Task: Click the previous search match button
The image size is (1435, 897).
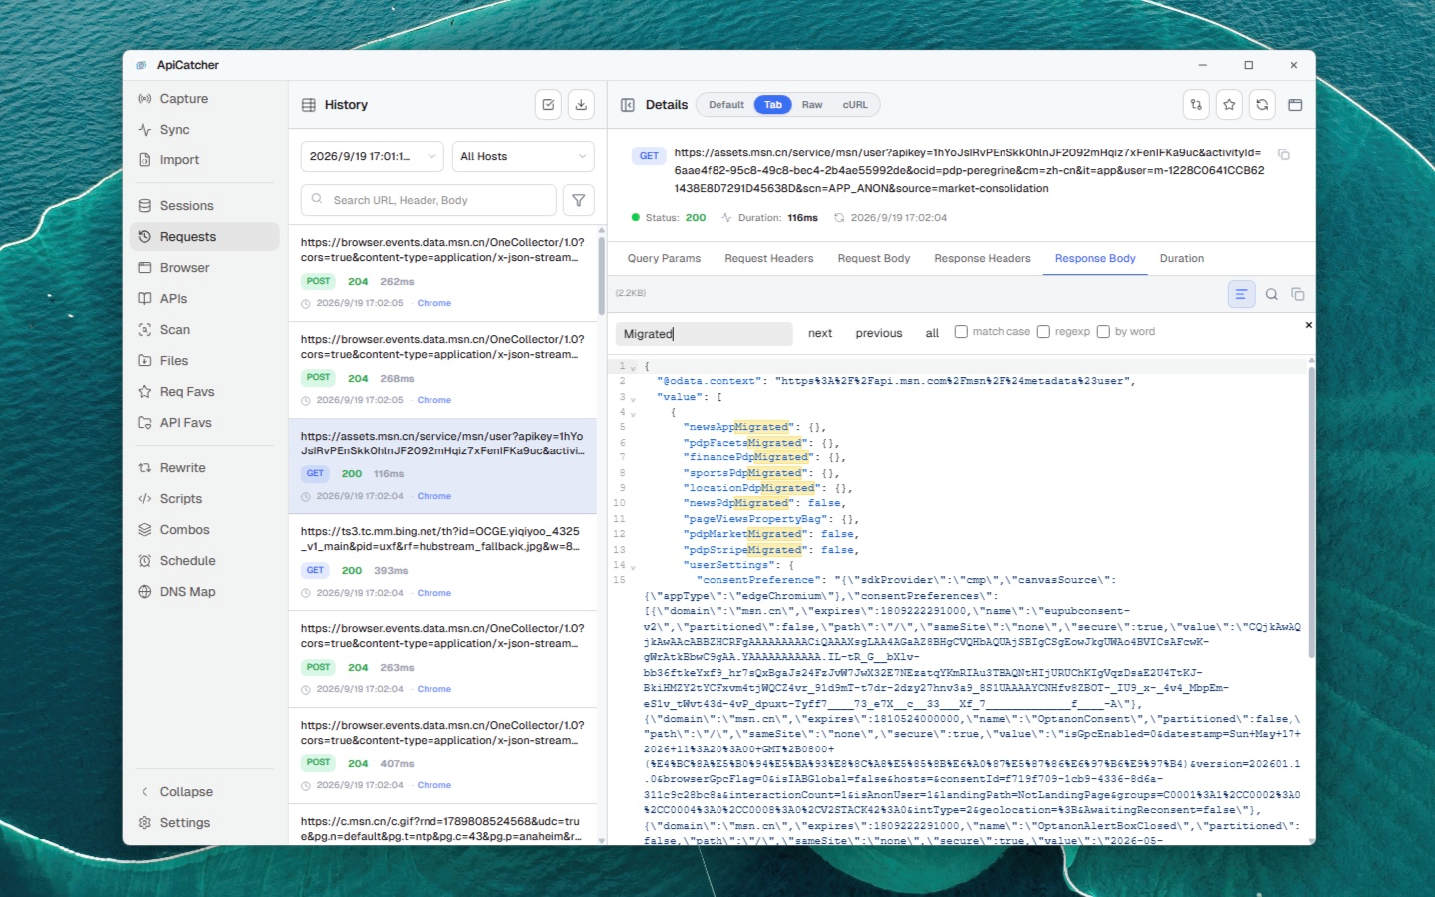Action: (879, 333)
